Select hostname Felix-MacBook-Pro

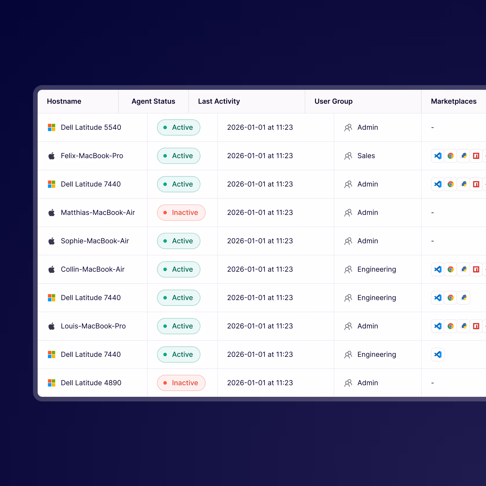92,156
